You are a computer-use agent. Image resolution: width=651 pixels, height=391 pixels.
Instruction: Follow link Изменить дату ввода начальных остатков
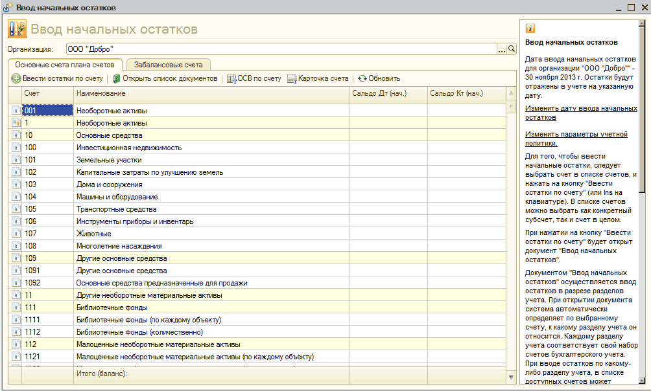point(581,113)
